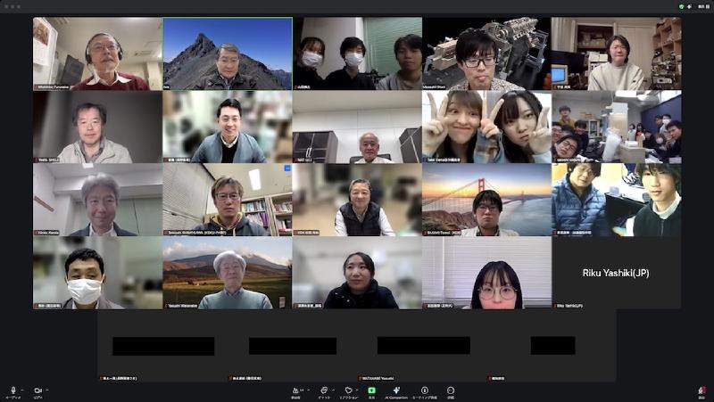Toggle the microphone mute button
This screenshot has width=714, height=402.
pyautogui.click(x=12, y=391)
